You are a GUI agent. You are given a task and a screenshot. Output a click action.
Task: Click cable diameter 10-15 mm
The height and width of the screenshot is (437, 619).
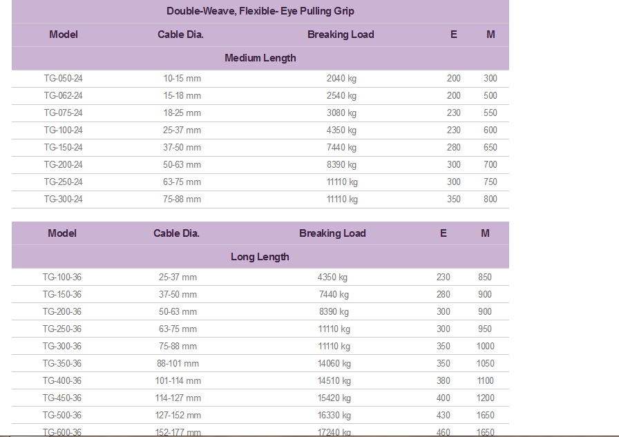pos(182,79)
